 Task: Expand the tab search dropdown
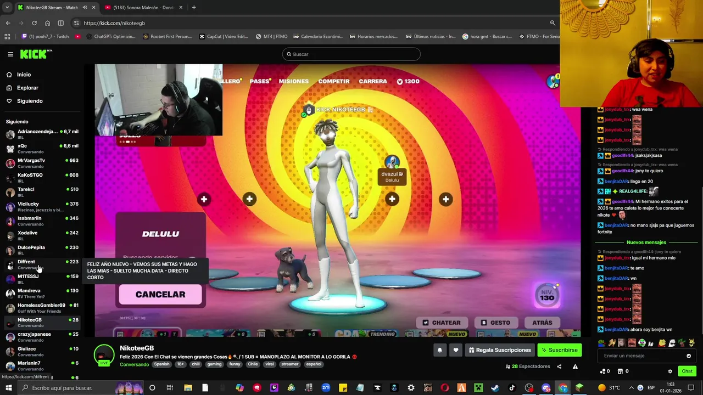8,8
